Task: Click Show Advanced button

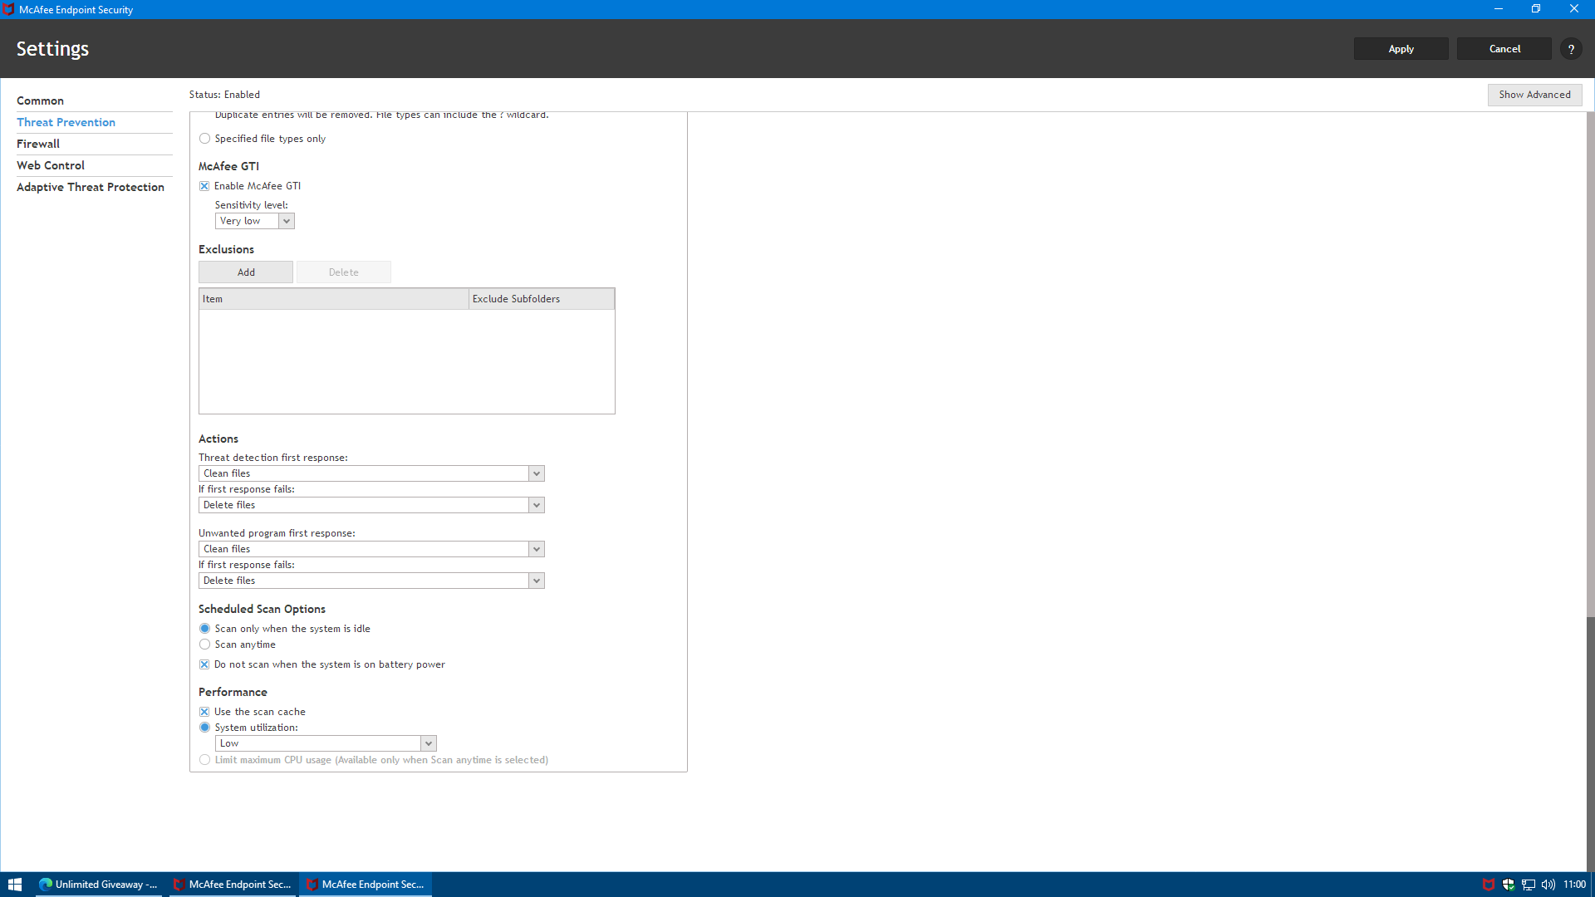Action: point(1534,95)
